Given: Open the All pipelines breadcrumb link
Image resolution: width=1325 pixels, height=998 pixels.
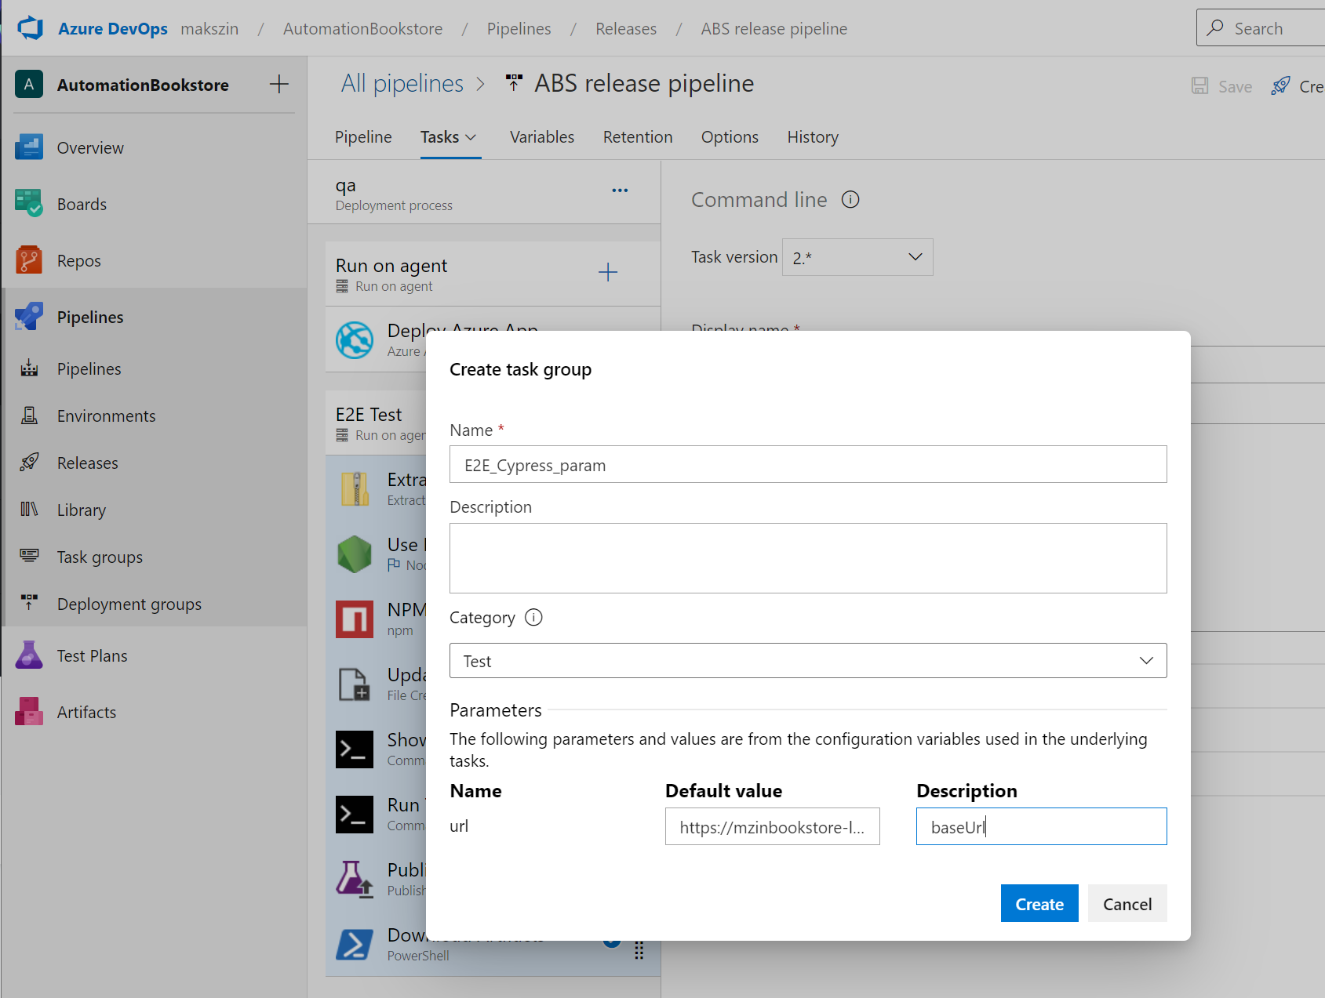Looking at the screenshot, I should click(402, 84).
